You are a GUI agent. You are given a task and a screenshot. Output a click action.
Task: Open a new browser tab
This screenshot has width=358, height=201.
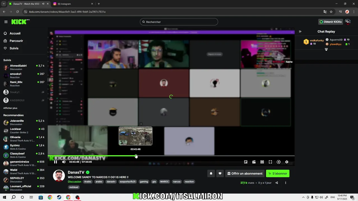(99, 4)
